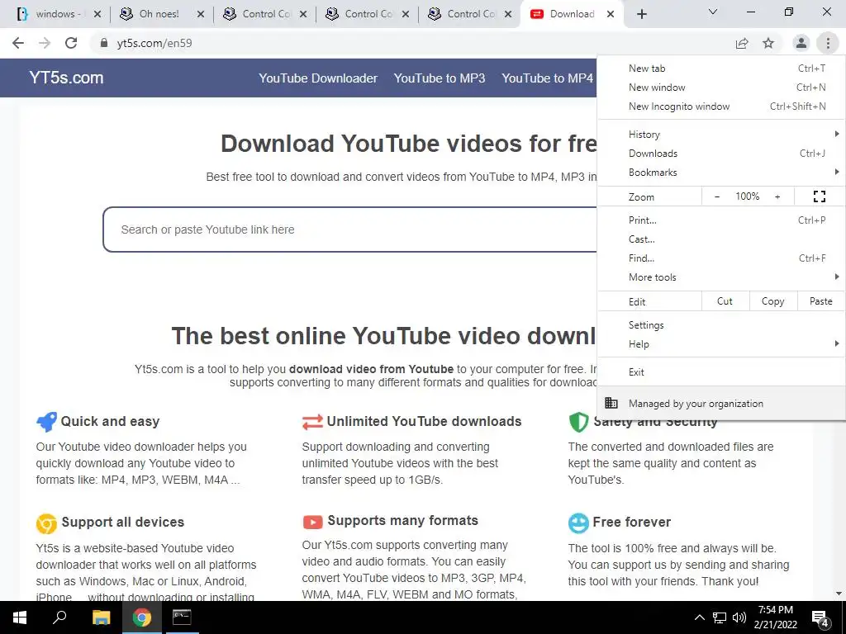
Task: Close the 'Oh noes!' tab
Action: (x=200, y=15)
